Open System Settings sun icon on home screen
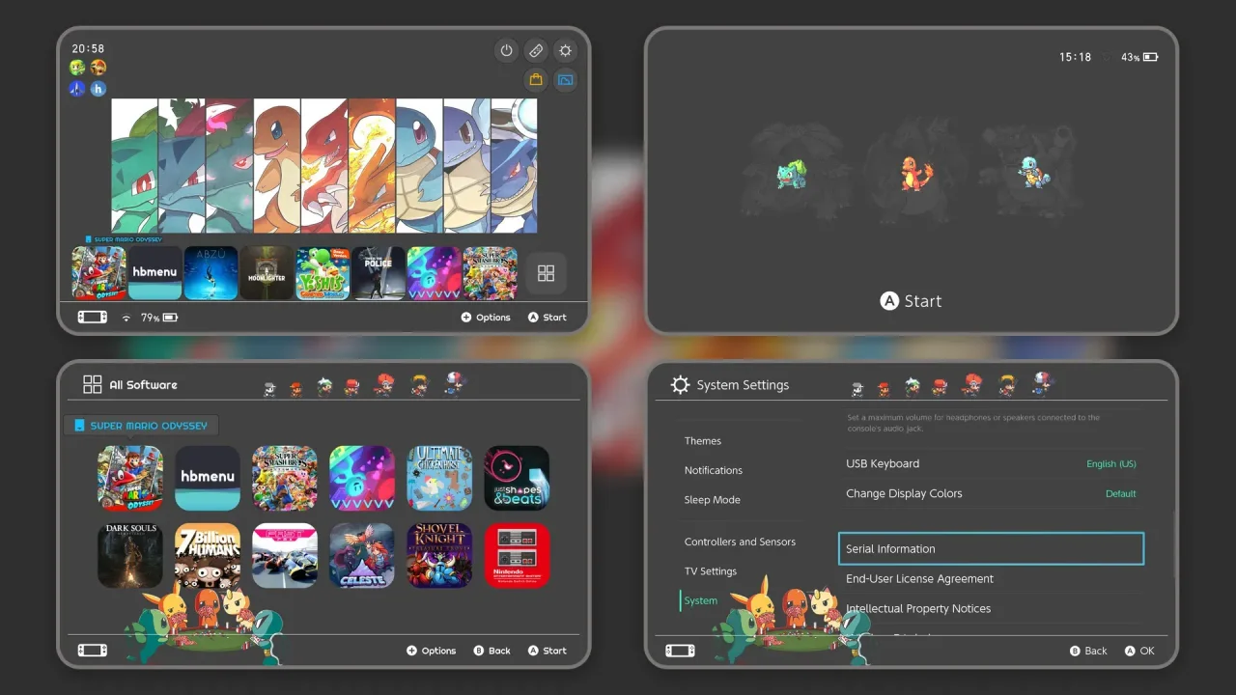 click(566, 51)
